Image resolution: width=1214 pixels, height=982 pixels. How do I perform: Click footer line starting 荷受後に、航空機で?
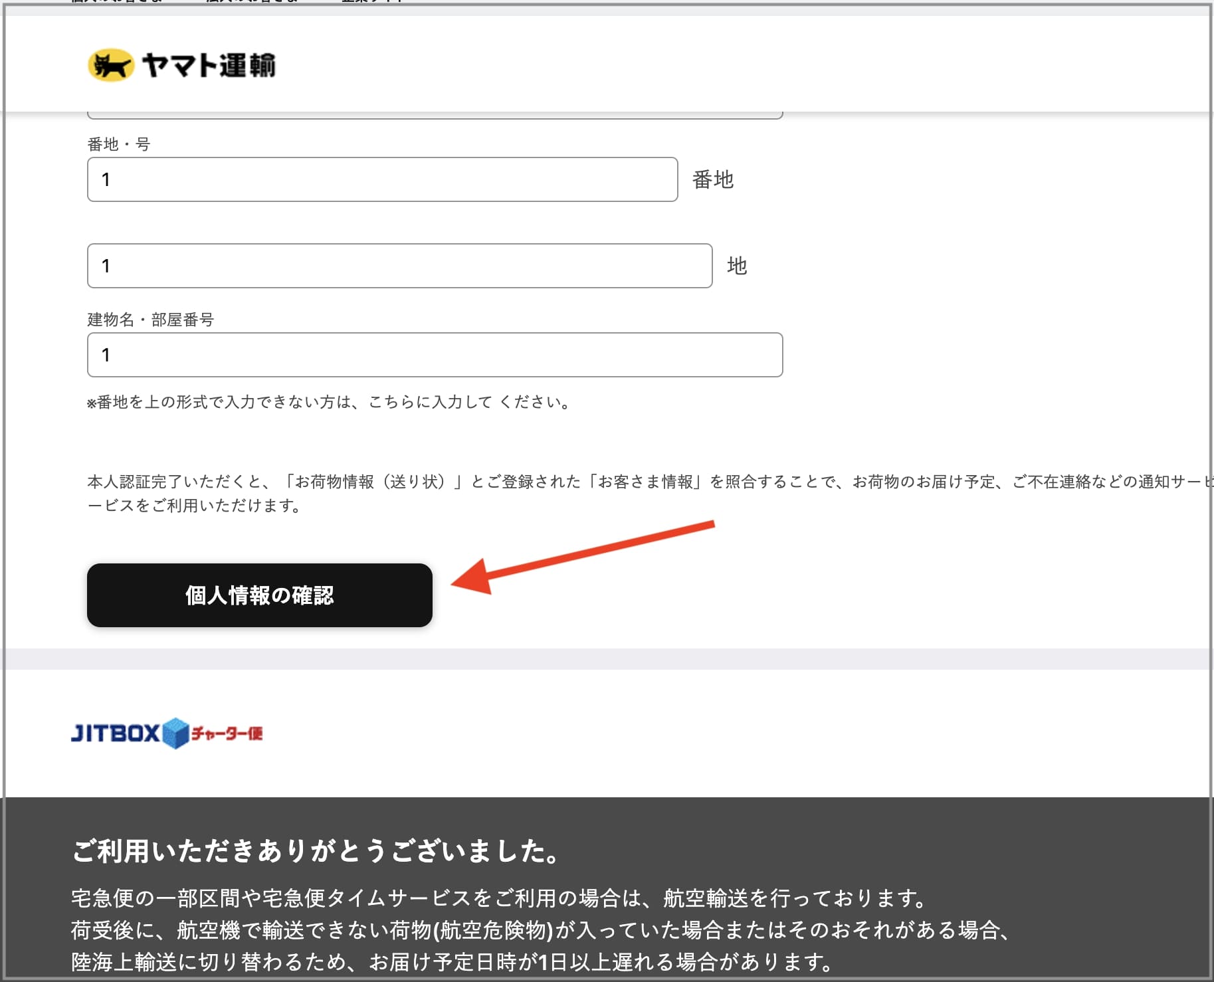(541, 930)
